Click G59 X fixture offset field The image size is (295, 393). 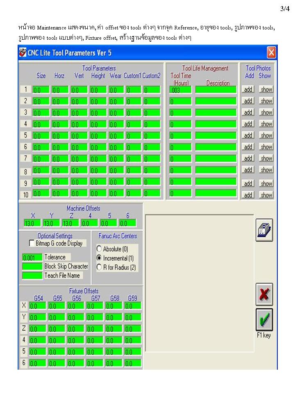133,306
